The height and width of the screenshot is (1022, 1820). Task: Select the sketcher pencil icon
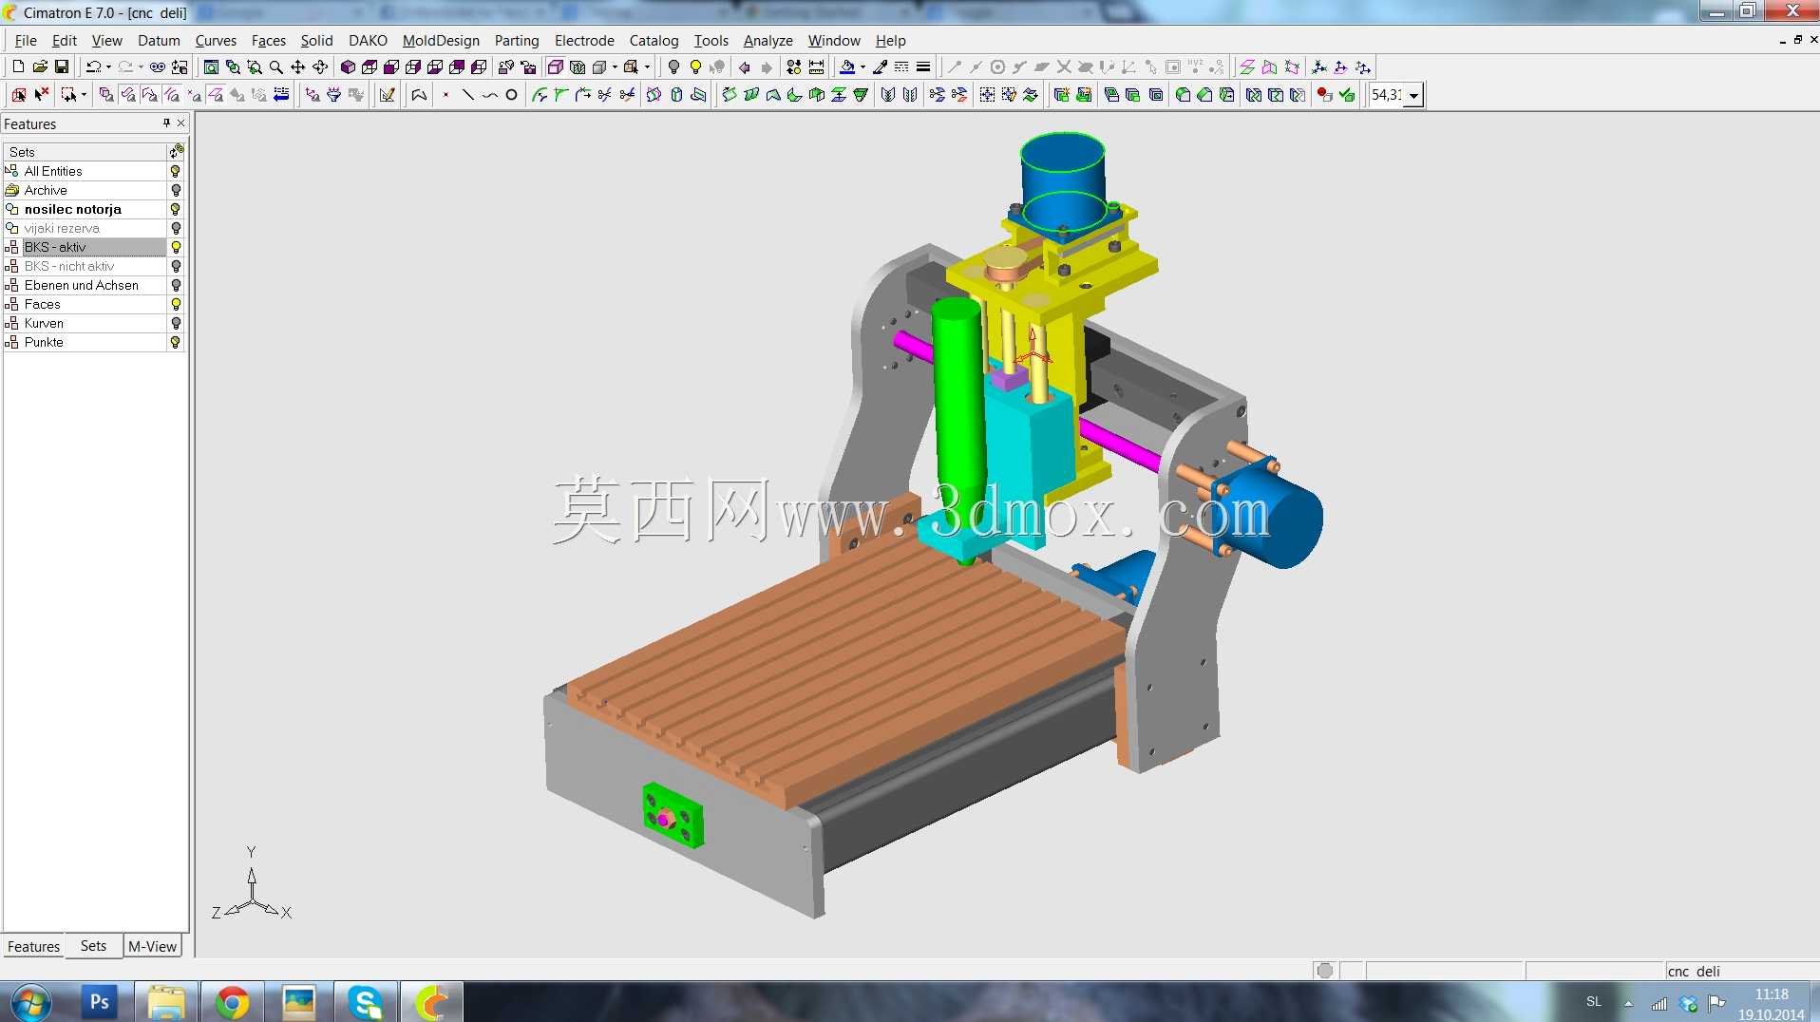click(x=388, y=94)
